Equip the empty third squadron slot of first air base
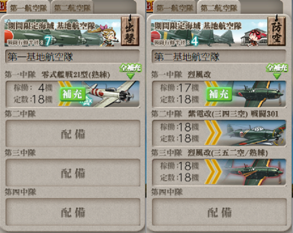293x233 pixels. 73,173
